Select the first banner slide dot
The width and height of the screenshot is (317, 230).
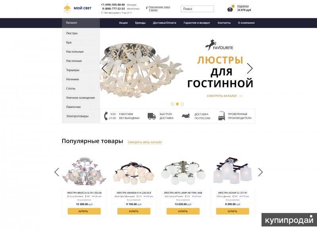click(x=172, y=104)
